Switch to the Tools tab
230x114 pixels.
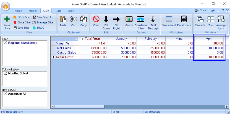click(71, 11)
